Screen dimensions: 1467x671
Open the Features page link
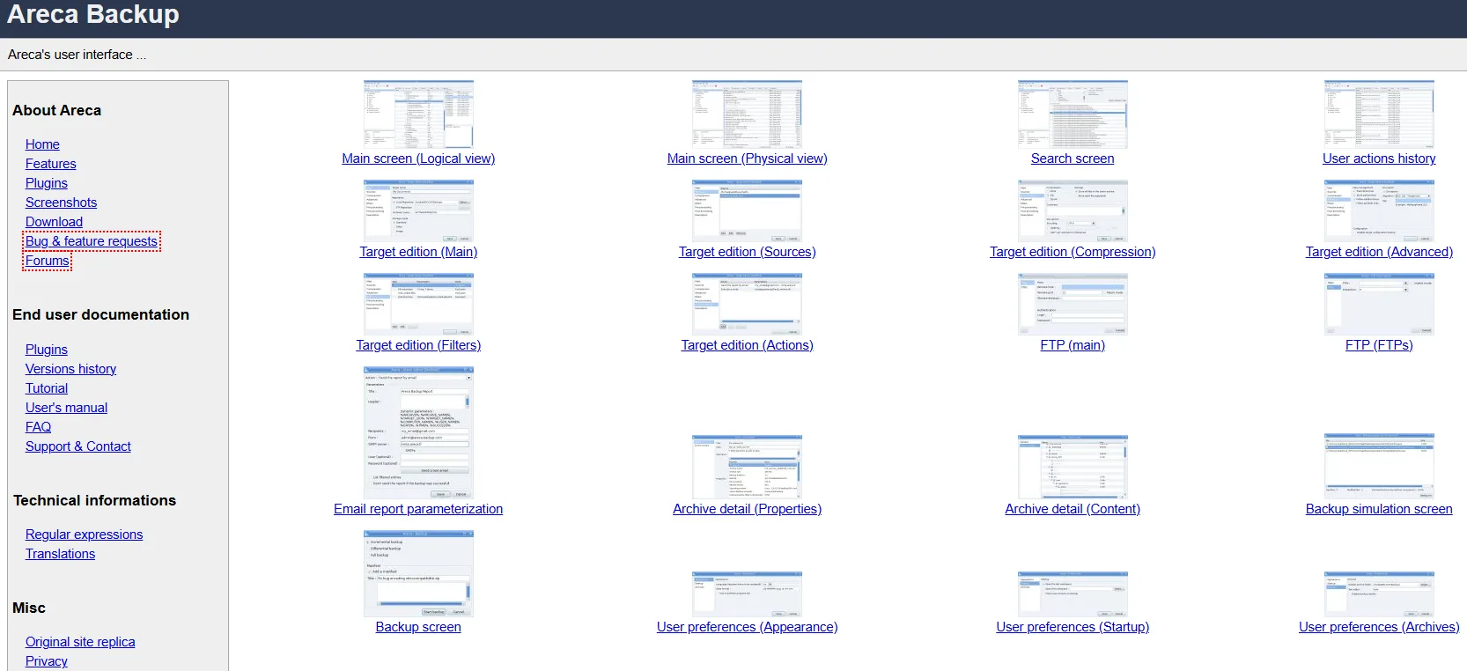(50, 164)
